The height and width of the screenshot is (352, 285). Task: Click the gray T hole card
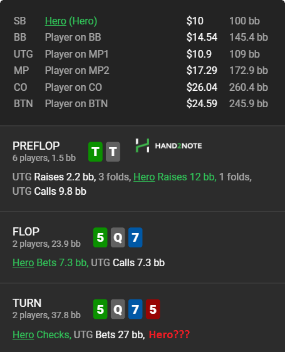point(113,152)
